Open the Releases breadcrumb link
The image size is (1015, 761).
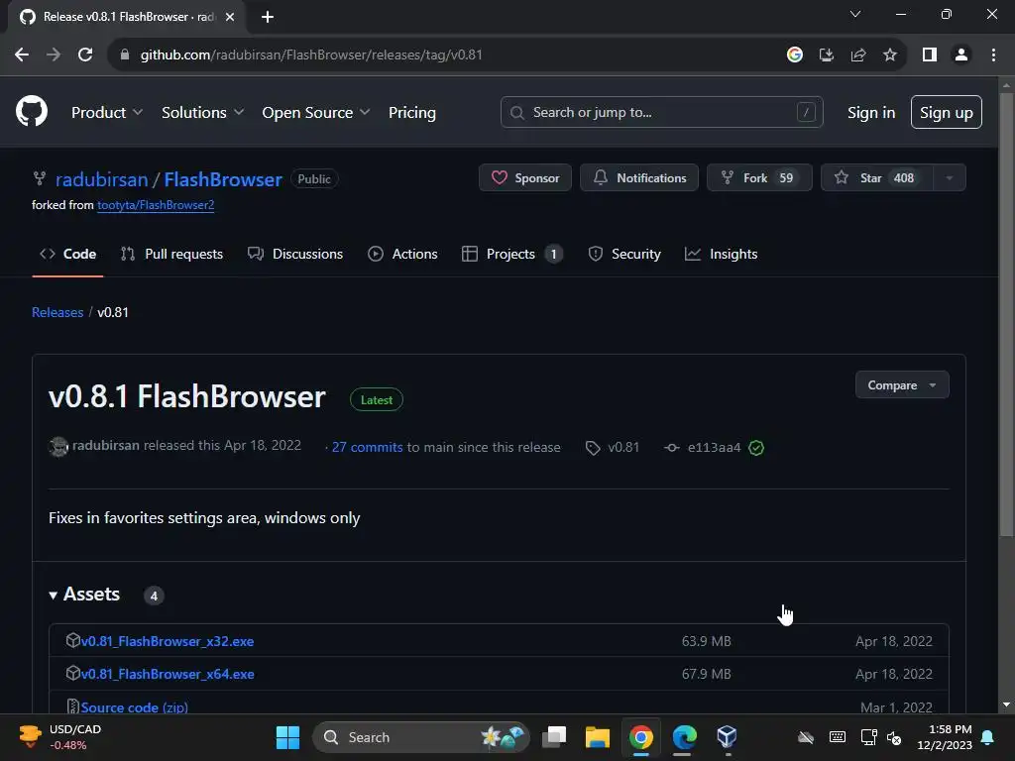57,312
